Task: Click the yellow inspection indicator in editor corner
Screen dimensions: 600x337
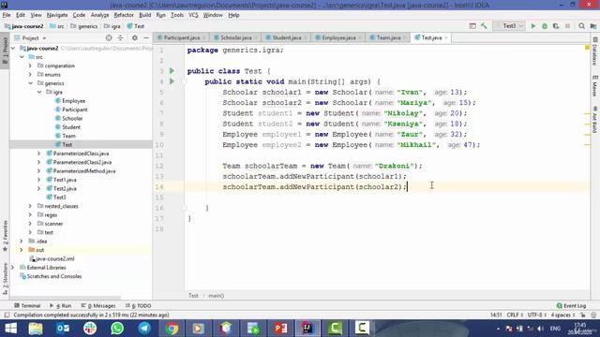Action: click(x=587, y=48)
